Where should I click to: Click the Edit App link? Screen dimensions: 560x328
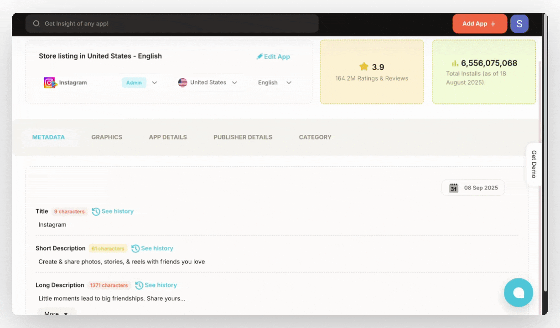[x=273, y=56]
